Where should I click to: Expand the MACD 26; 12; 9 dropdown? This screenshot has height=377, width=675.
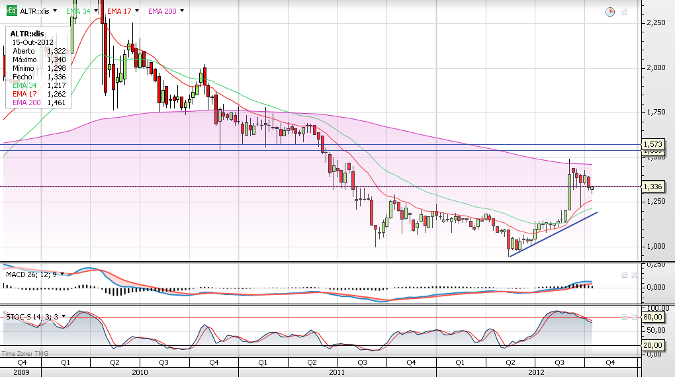(x=62, y=274)
